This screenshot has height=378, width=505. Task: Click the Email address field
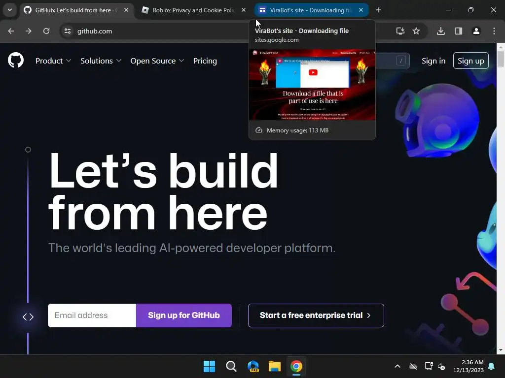(92, 315)
